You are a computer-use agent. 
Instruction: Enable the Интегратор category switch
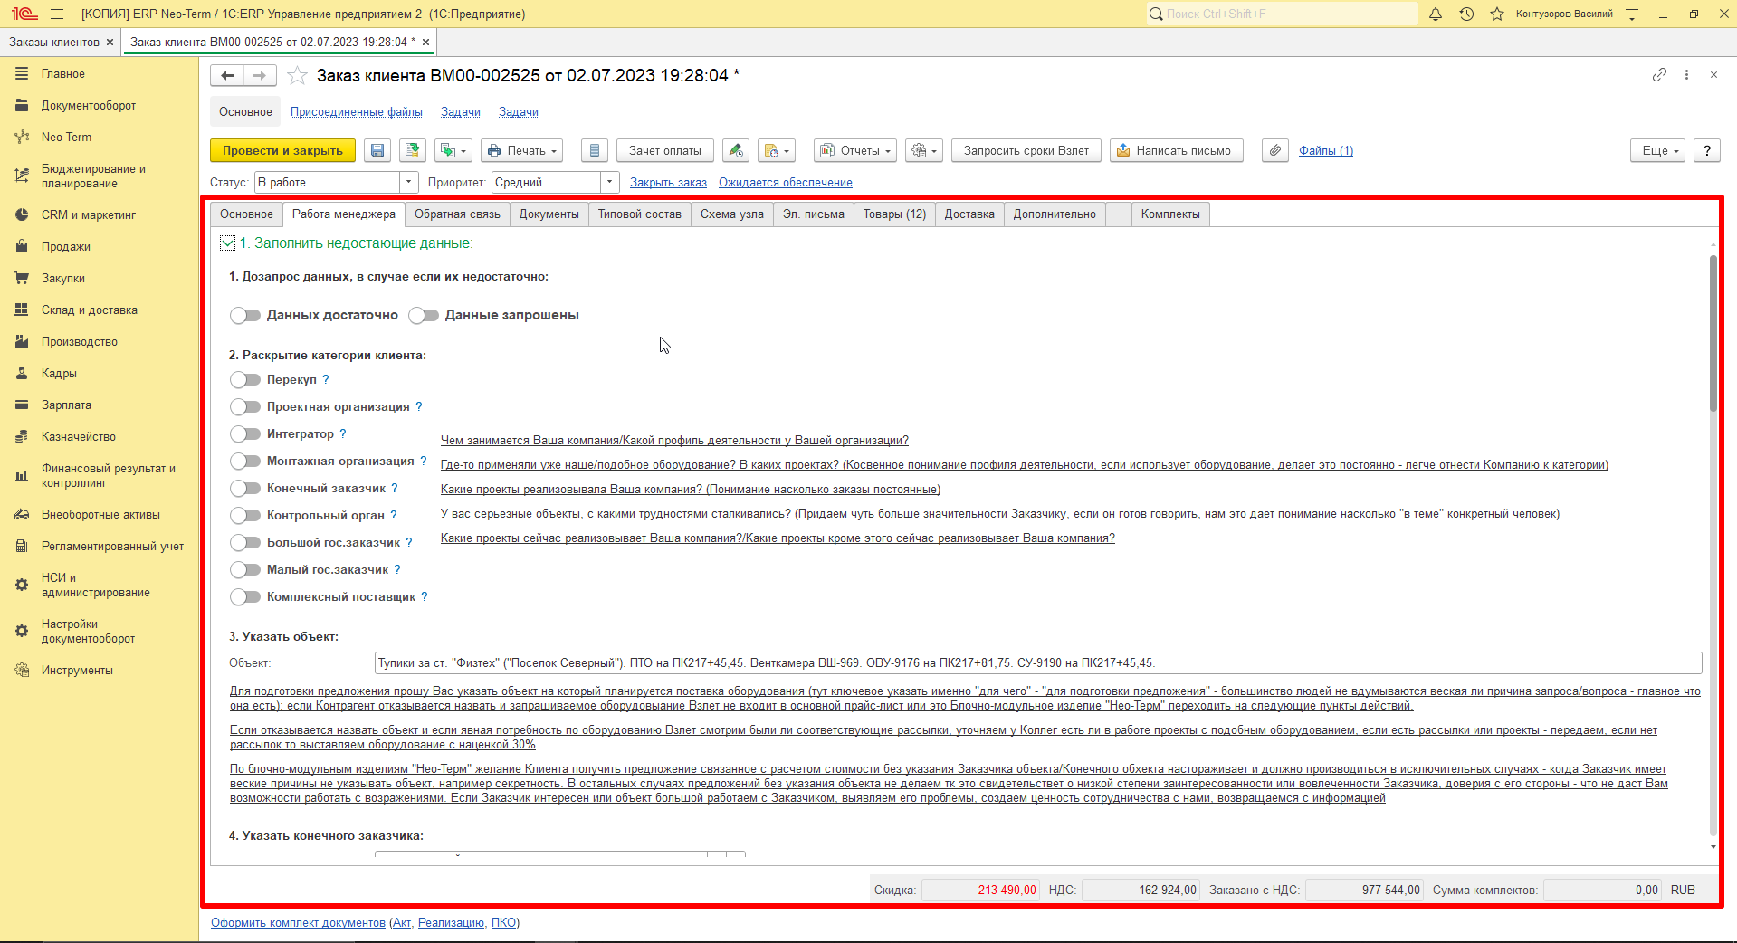[x=245, y=433]
